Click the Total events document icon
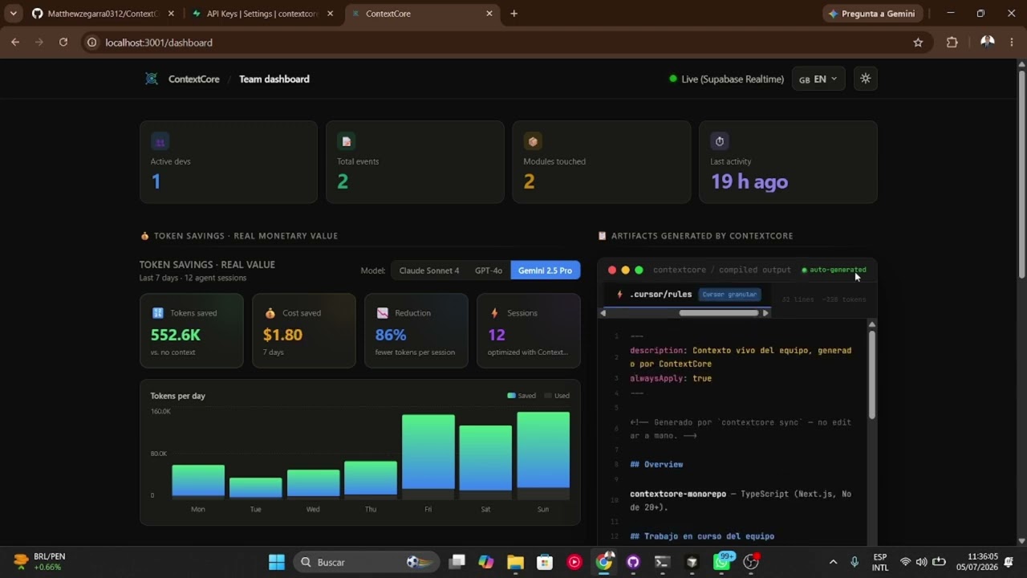 click(x=347, y=141)
